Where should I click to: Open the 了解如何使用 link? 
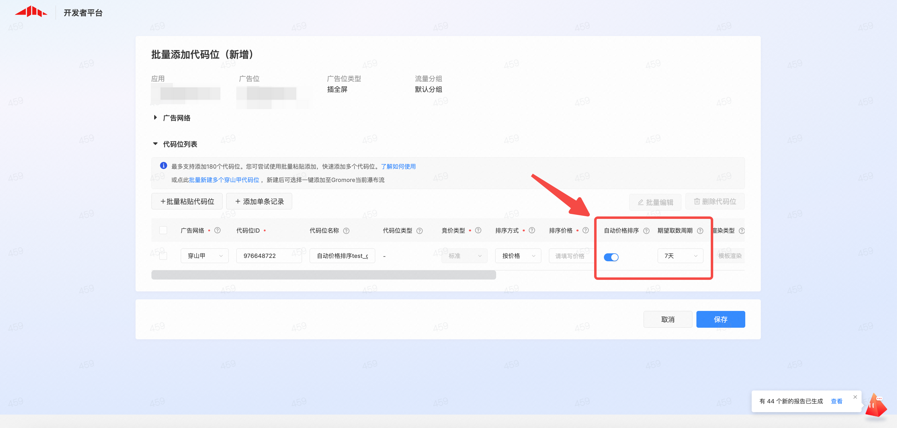pos(398,166)
